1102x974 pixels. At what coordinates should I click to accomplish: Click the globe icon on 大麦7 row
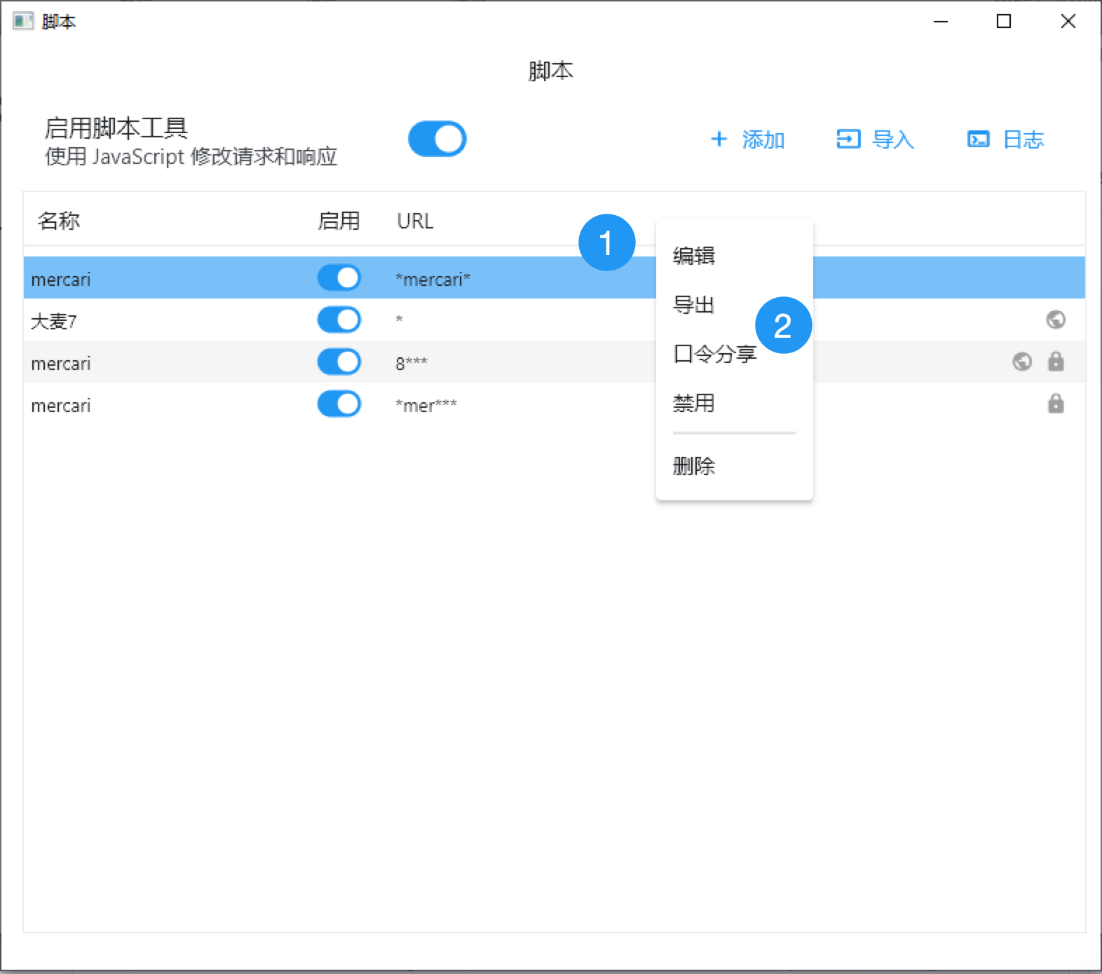pos(1055,320)
